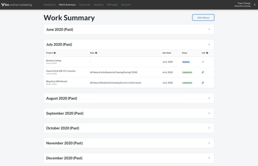Expand the October 2020 section
The image size is (258, 166).
pyautogui.click(x=209, y=128)
